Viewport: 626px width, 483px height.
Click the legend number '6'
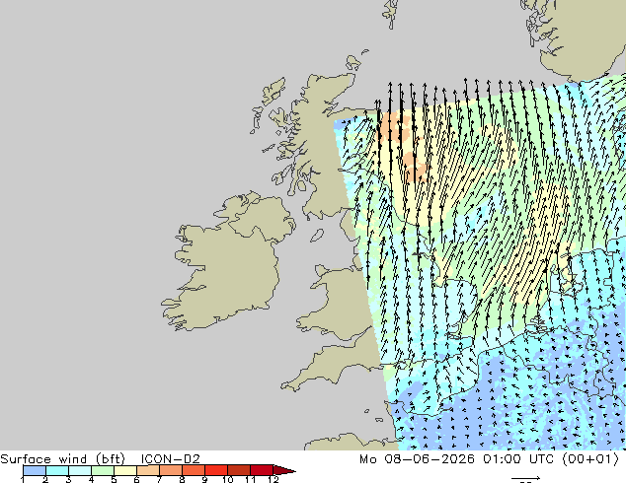136,479
